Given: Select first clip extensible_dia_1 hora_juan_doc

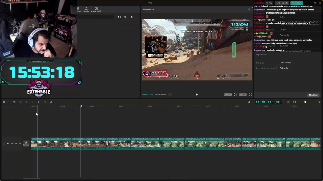Looking at the screenshot, I should (x=51, y=144).
